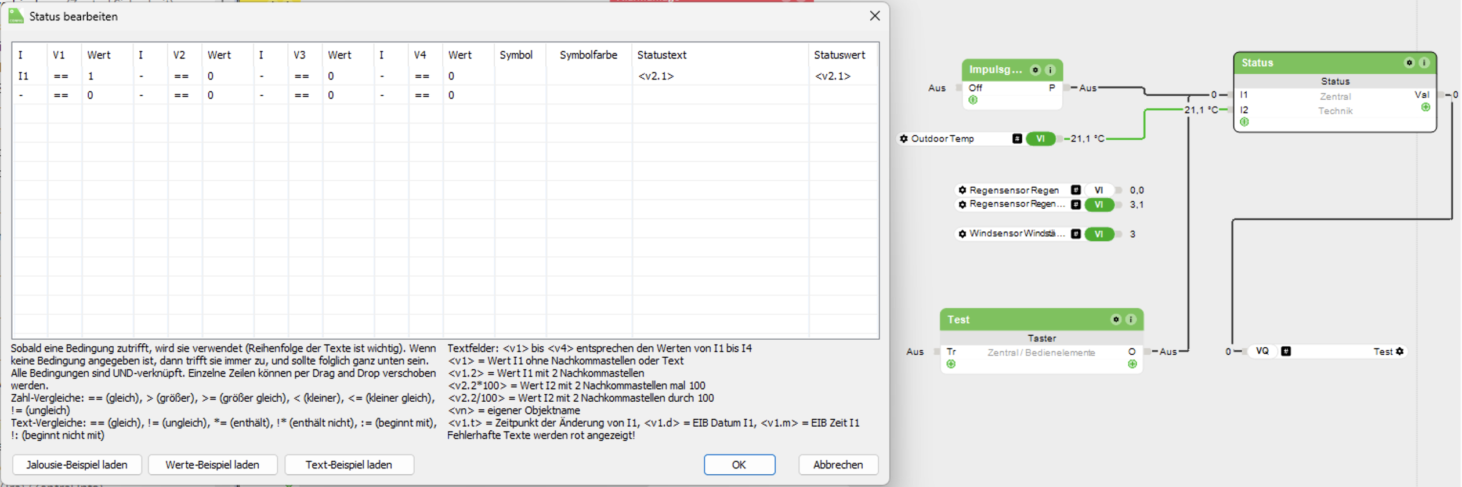The height and width of the screenshot is (487, 1462).
Task: Add output via green plus under Val
Action: tap(1426, 108)
